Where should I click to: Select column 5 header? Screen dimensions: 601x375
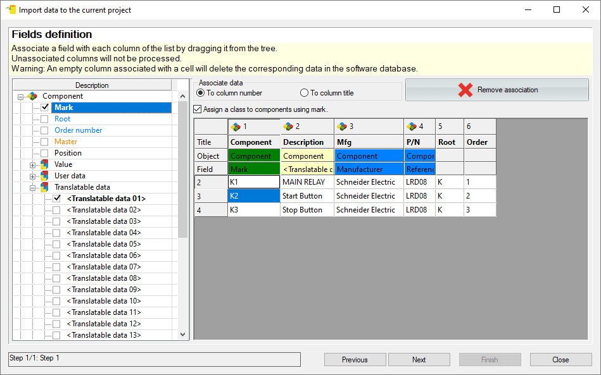coord(450,126)
